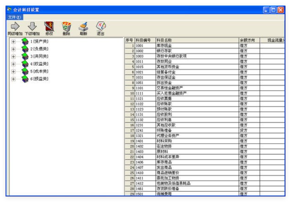Select the 买入返售金融资产 cell

click(x=197, y=93)
